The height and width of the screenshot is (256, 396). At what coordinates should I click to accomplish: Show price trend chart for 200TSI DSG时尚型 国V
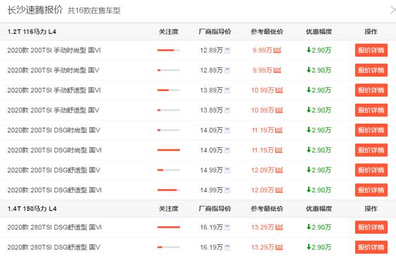tap(278, 130)
